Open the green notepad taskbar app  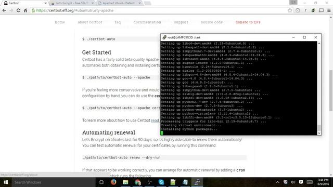[173, 182]
